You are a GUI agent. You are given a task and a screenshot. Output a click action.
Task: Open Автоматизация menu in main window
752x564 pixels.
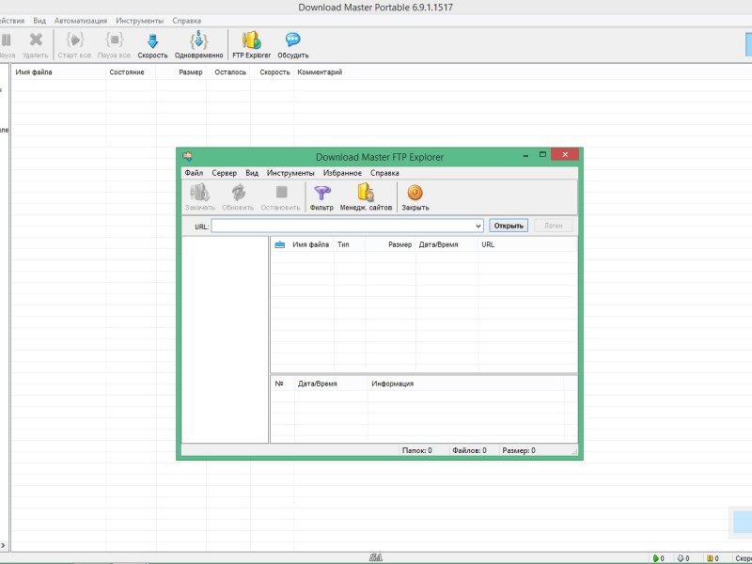point(81,21)
